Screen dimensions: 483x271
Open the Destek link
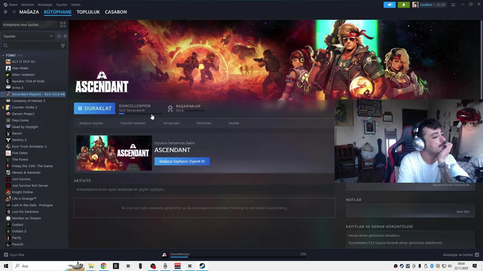[234, 123]
